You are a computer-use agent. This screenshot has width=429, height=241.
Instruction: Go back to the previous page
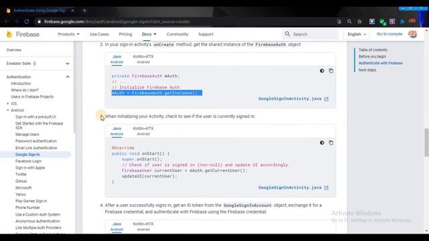7,21
